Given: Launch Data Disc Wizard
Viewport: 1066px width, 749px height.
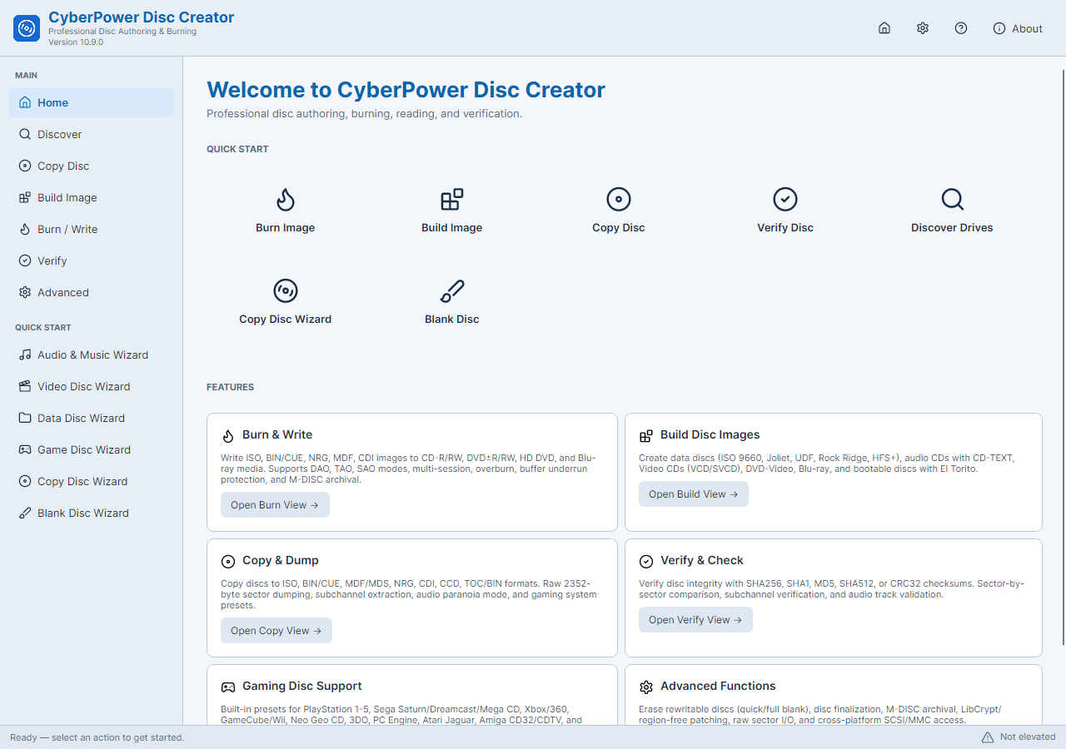Looking at the screenshot, I should coord(92,418).
